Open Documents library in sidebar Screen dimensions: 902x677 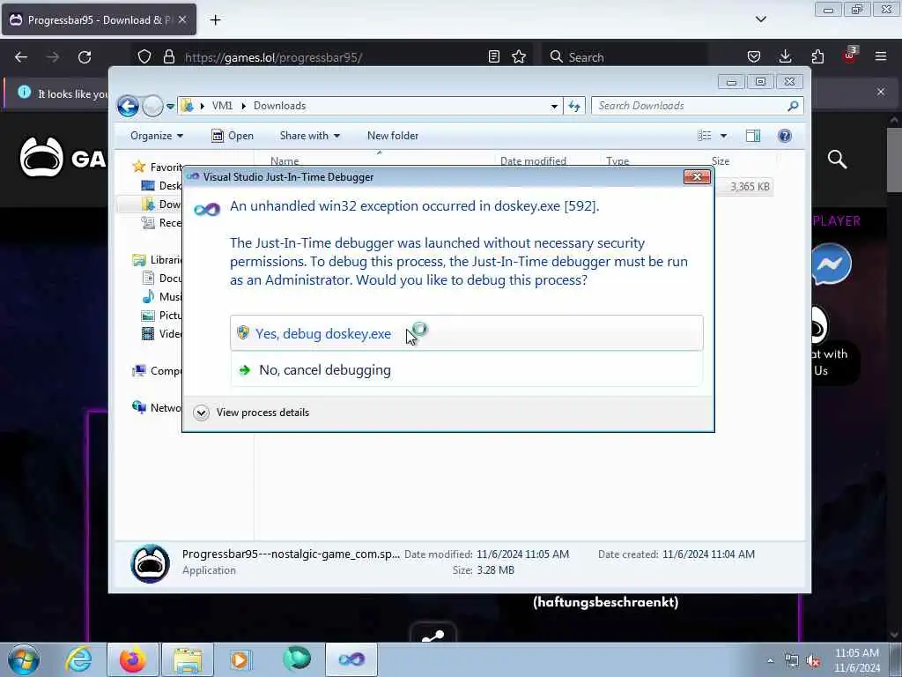(161, 278)
